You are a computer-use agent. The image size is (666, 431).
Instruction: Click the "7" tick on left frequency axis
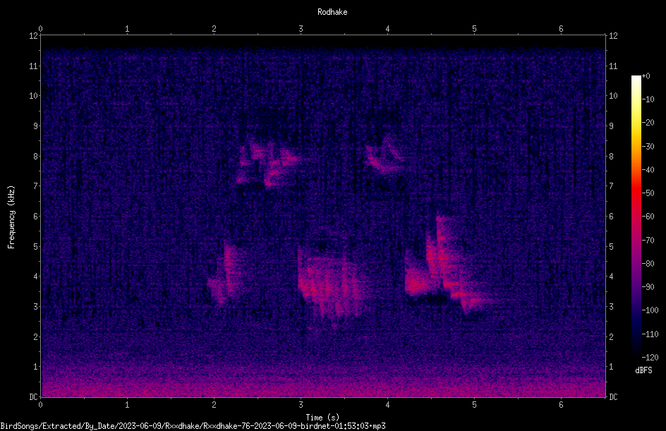(35, 186)
